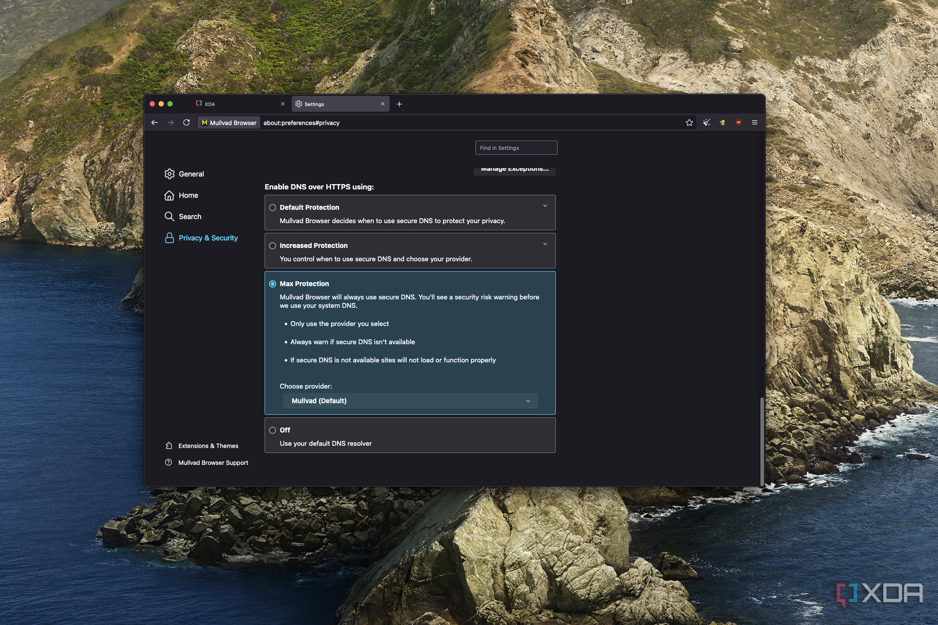
Task: Click the red close window button
Action: [152, 104]
